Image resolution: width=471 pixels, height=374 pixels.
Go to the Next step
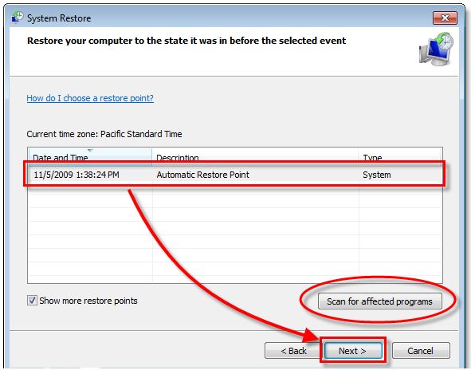coord(352,351)
